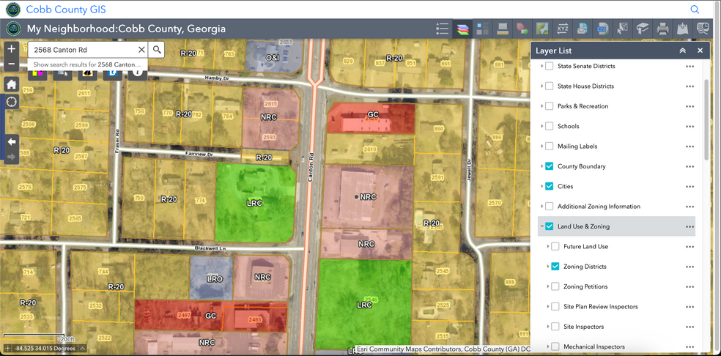Uncheck the Zoning Districts layer

(555, 267)
